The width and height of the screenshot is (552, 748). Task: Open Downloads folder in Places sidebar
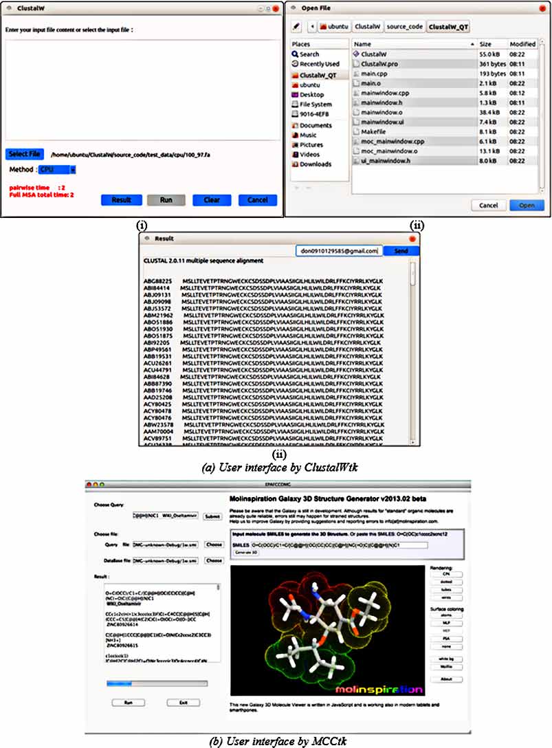pyautogui.click(x=311, y=164)
